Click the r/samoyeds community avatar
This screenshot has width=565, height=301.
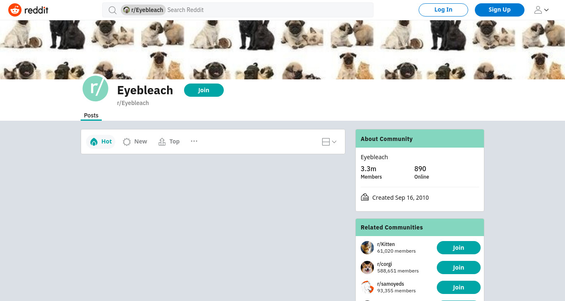coord(367,287)
